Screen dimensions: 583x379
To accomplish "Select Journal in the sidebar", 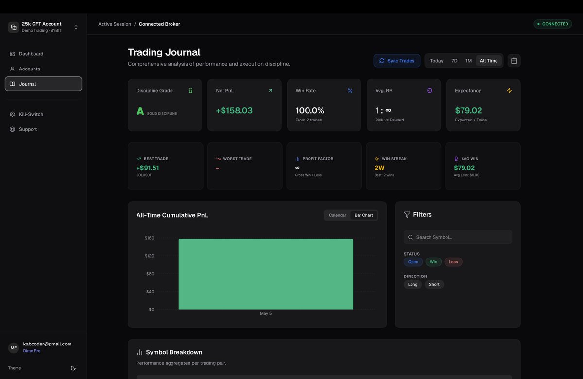I will [43, 84].
